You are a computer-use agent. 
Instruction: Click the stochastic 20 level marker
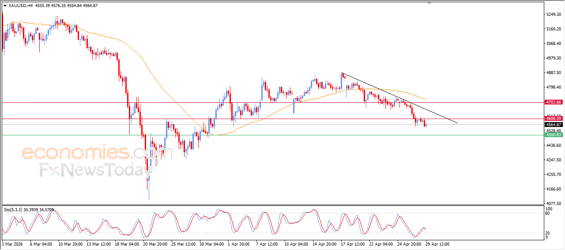point(548,233)
